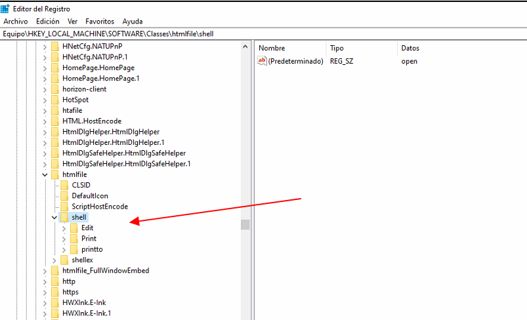Select the printto key label
Viewport: 527px width, 320px height.
click(92, 249)
